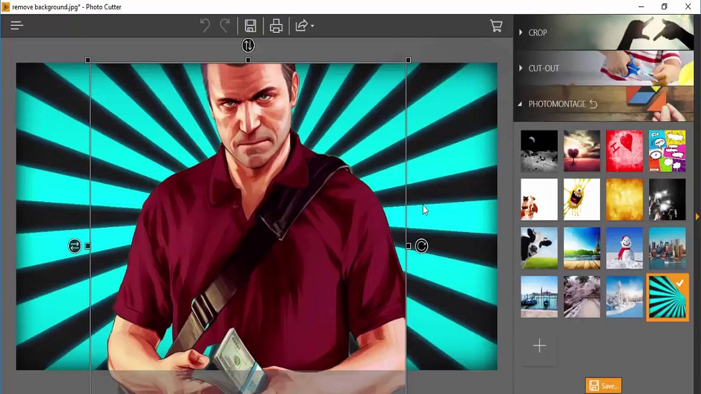Choose the snowman background
Image resolution: width=701 pixels, height=394 pixels.
tap(624, 248)
